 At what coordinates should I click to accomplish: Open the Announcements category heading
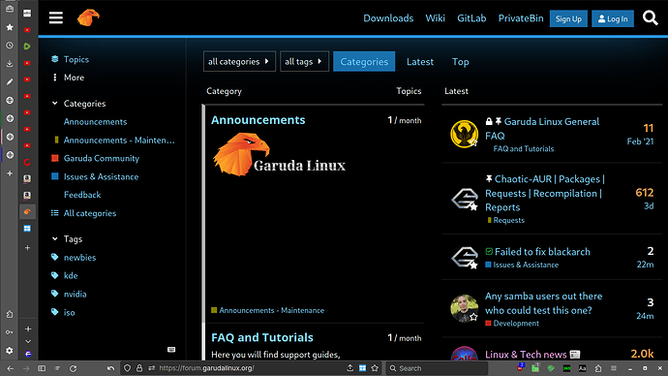coord(258,120)
